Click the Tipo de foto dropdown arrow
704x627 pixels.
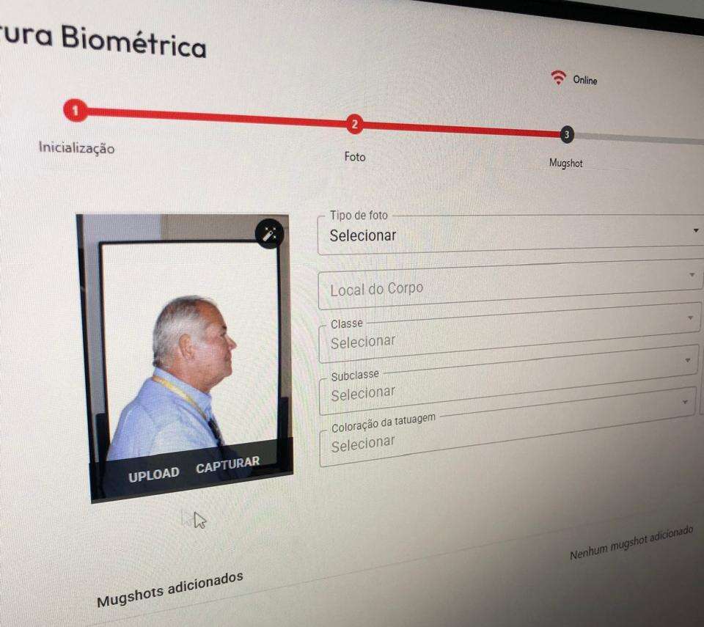pyautogui.click(x=695, y=230)
